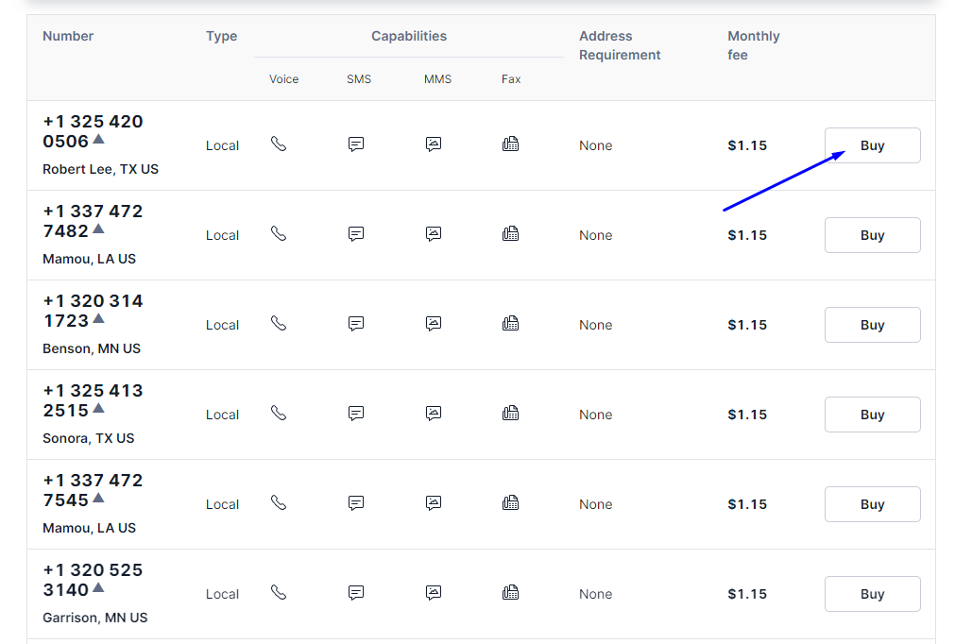
Task: Buy the Robert Lee, TX number
Action: tap(872, 145)
